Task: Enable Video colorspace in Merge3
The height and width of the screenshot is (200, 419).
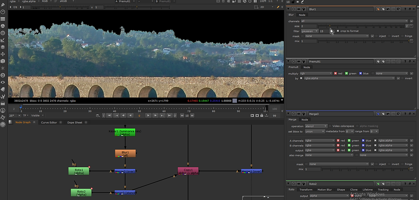Action: pos(330,126)
